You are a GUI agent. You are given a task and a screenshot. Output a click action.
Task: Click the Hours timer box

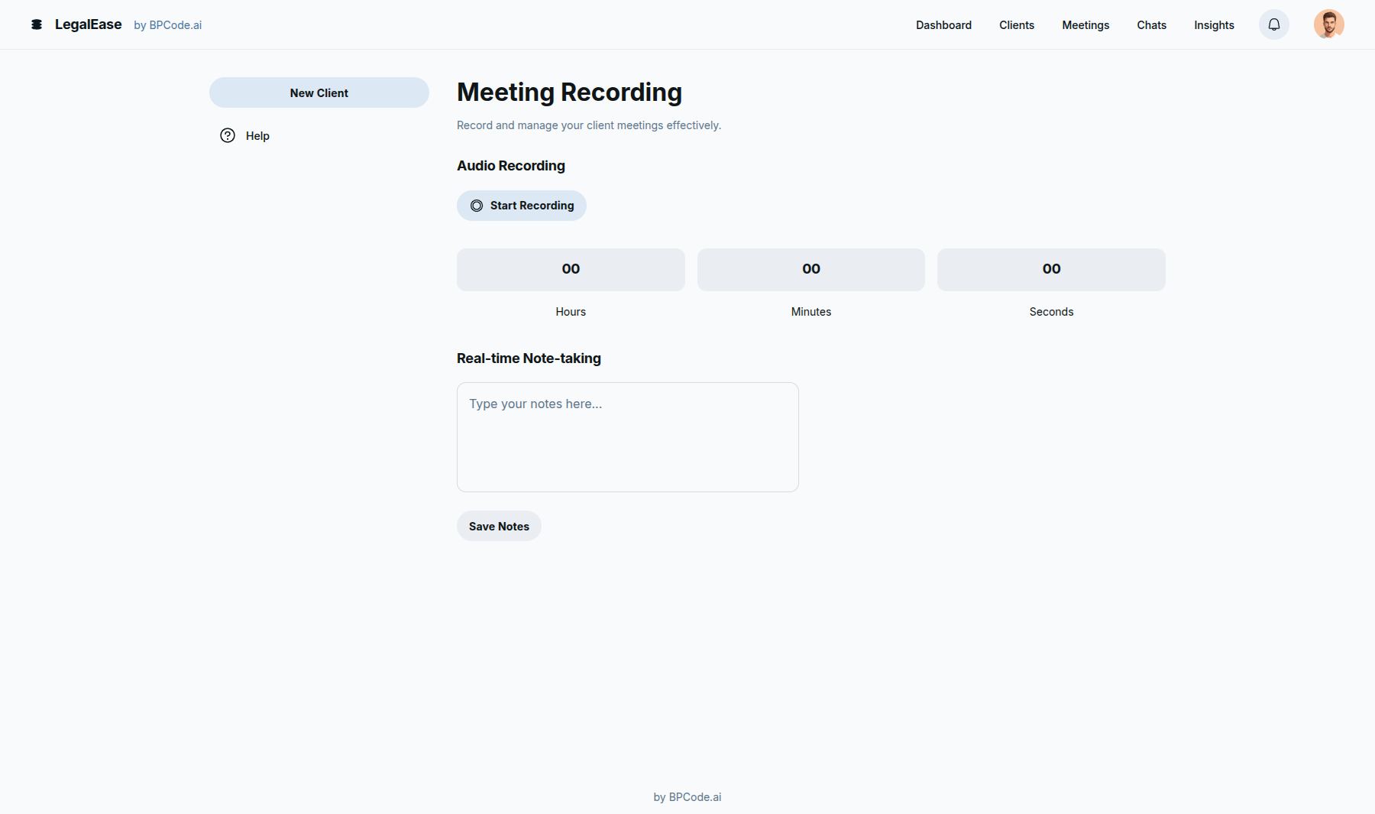[571, 269]
